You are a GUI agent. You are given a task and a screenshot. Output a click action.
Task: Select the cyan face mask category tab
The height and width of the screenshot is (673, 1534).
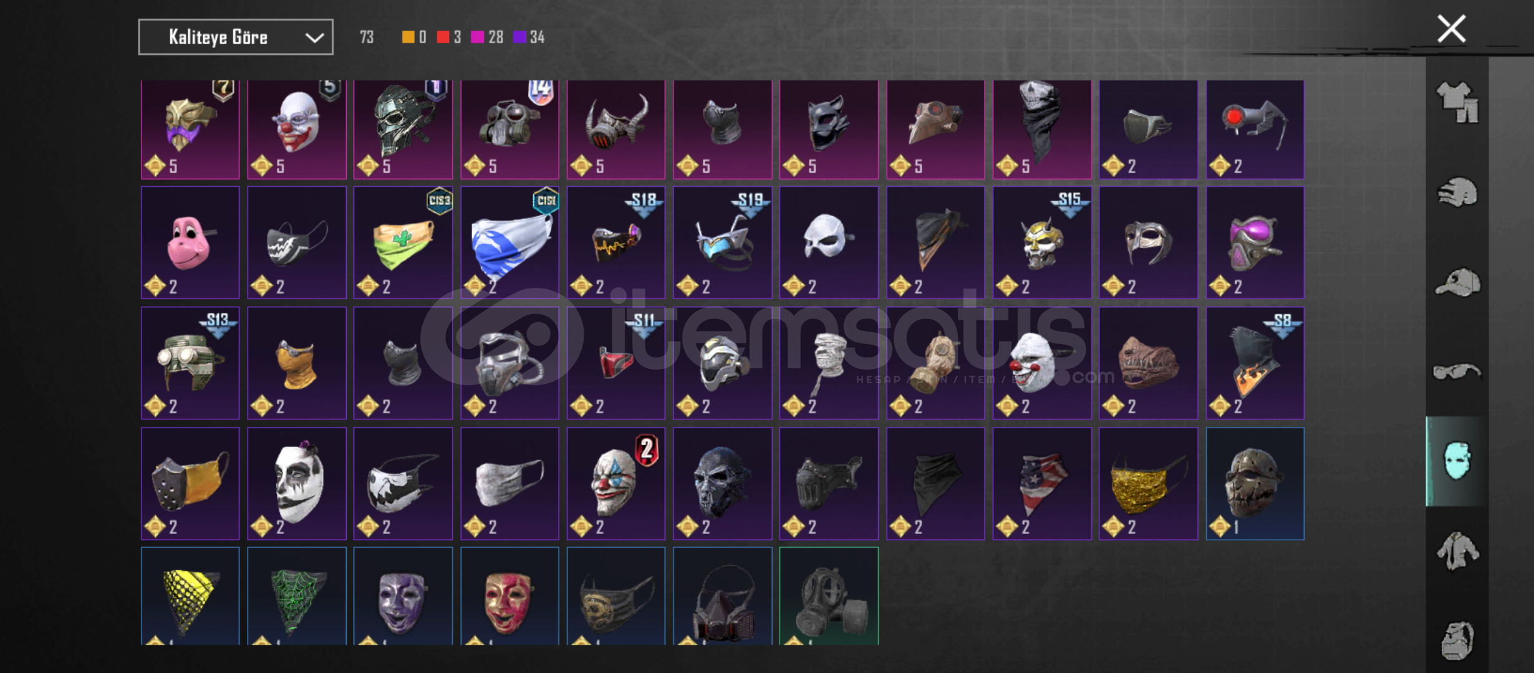(1457, 461)
